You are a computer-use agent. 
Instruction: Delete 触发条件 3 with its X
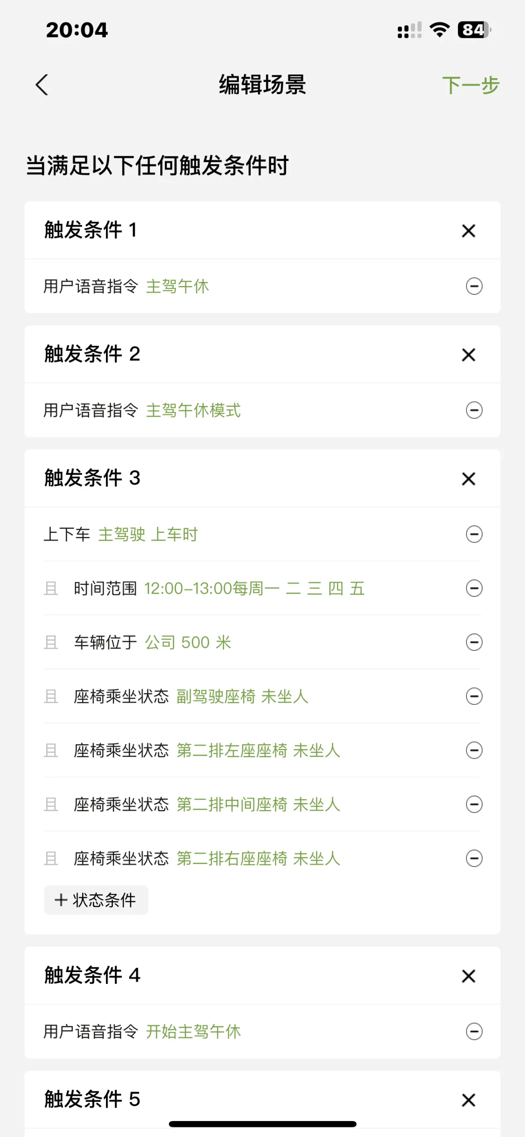(x=468, y=479)
